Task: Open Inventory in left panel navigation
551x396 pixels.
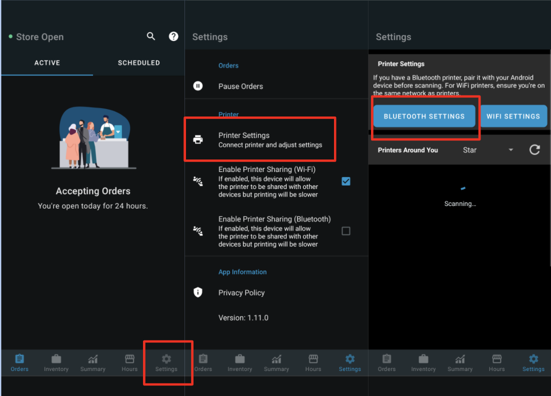Action: 56,363
